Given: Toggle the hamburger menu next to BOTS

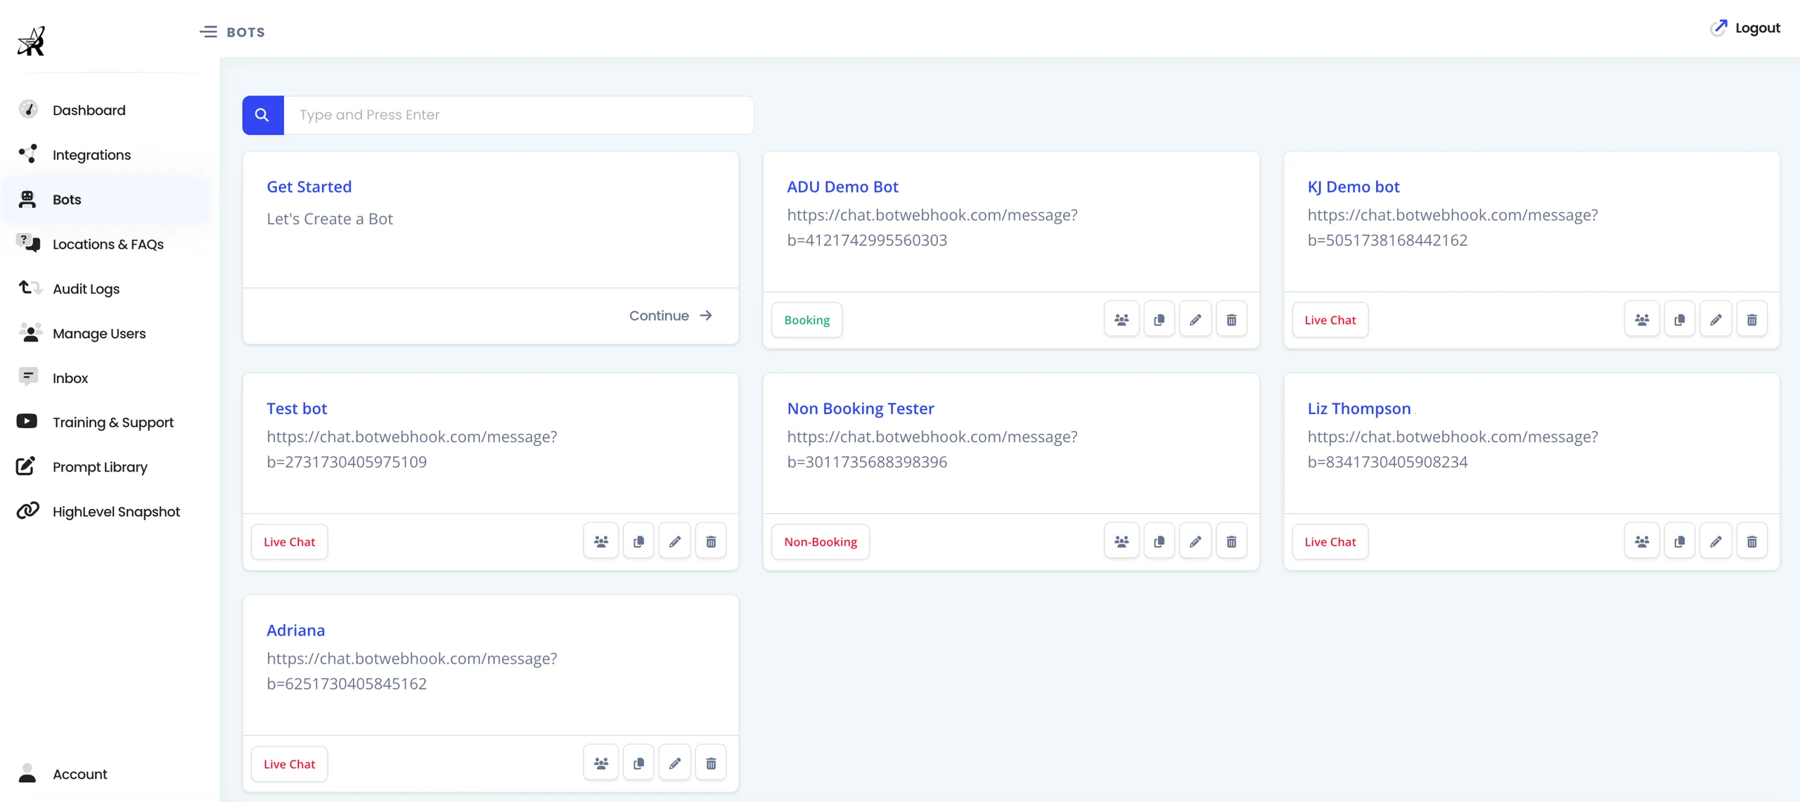Looking at the screenshot, I should pyautogui.click(x=208, y=32).
